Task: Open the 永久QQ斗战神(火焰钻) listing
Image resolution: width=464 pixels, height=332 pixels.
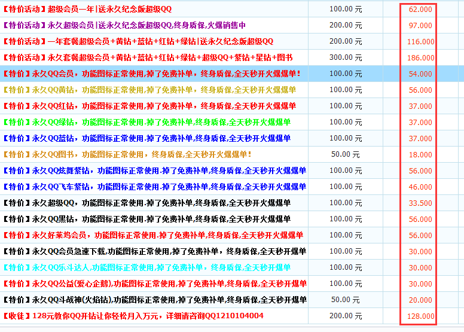Action: coord(155,300)
